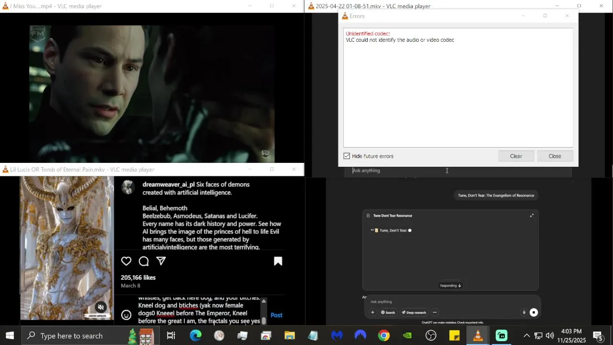Open the emoji picker in the comment box
613x345 pixels.
pos(126,315)
